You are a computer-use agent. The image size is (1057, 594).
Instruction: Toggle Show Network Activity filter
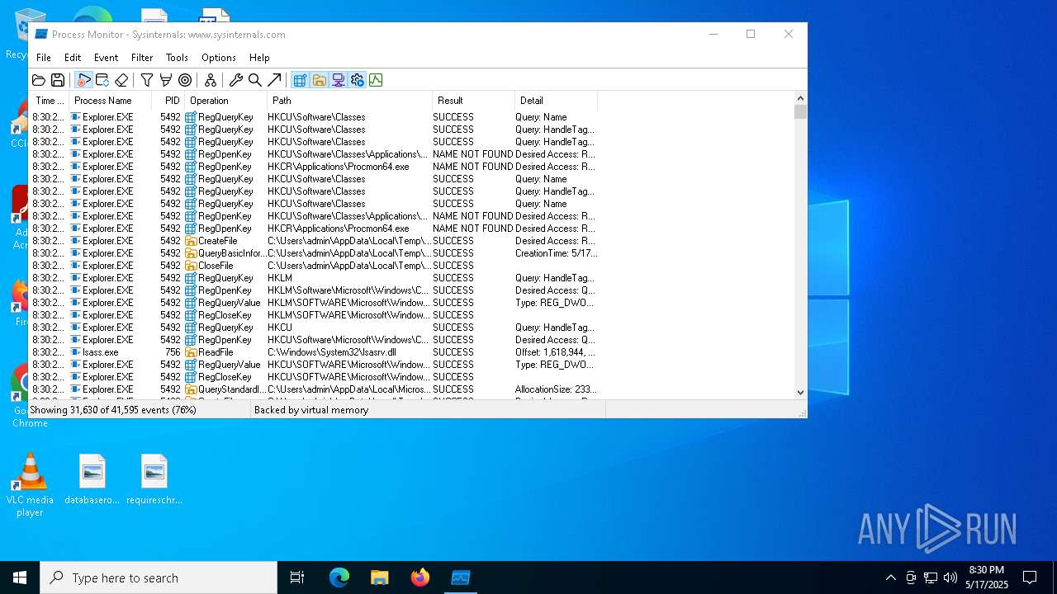[338, 80]
